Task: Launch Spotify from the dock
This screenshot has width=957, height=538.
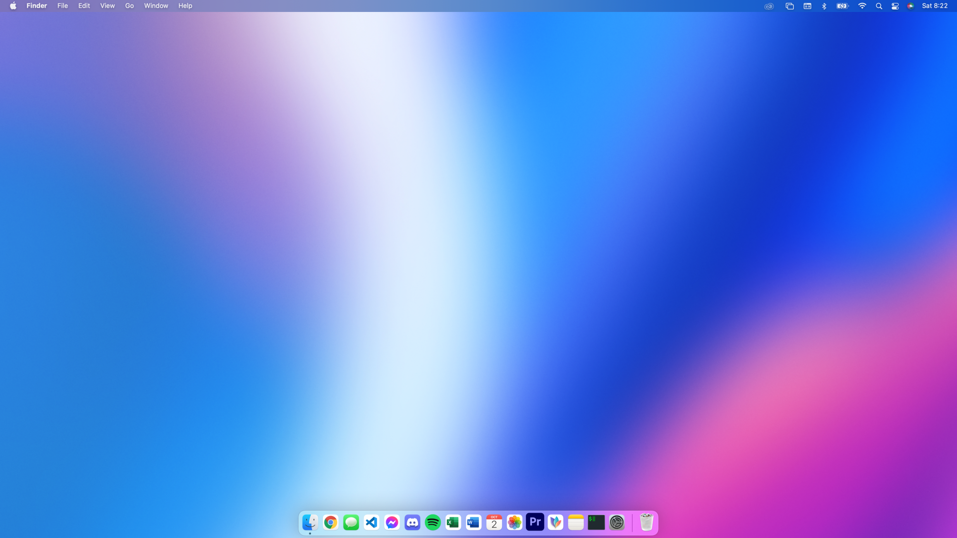Action: (433, 522)
